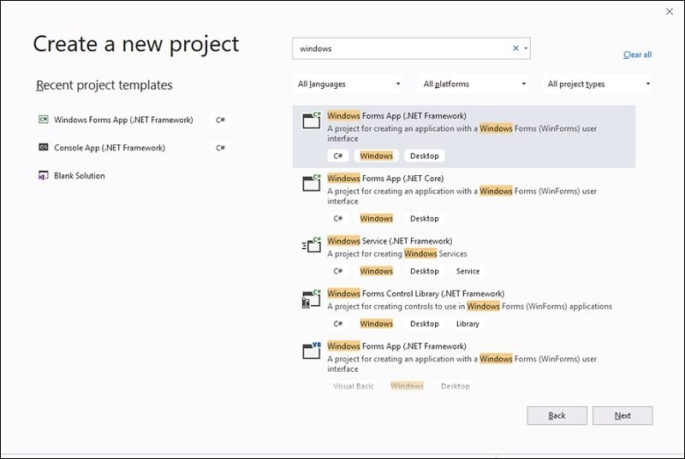This screenshot has height=459, width=685.
Task: Click the Visual Basic tag
Action: pos(354,386)
